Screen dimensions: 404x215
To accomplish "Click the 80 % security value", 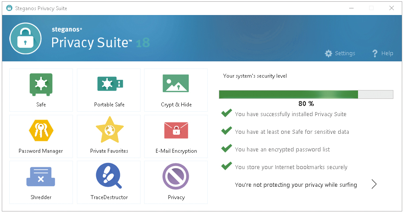I will click(306, 104).
